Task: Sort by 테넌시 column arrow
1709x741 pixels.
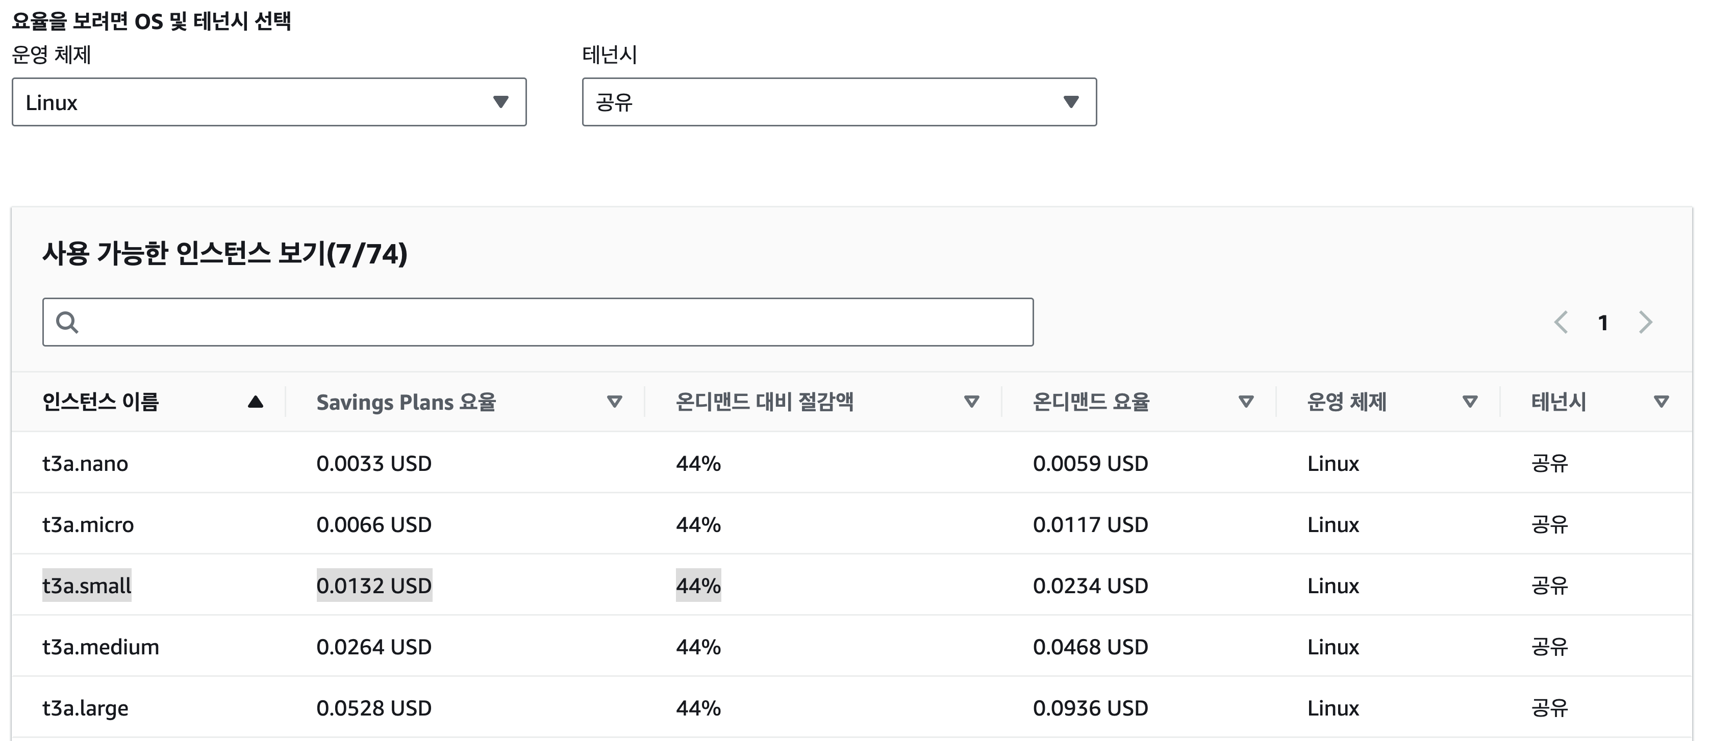Action: click(x=1661, y=402)
